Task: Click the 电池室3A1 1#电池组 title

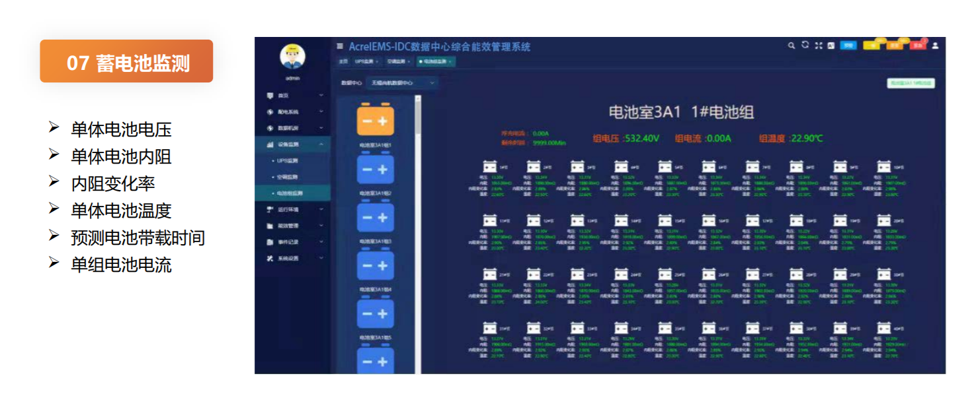Action: [680, 112]
